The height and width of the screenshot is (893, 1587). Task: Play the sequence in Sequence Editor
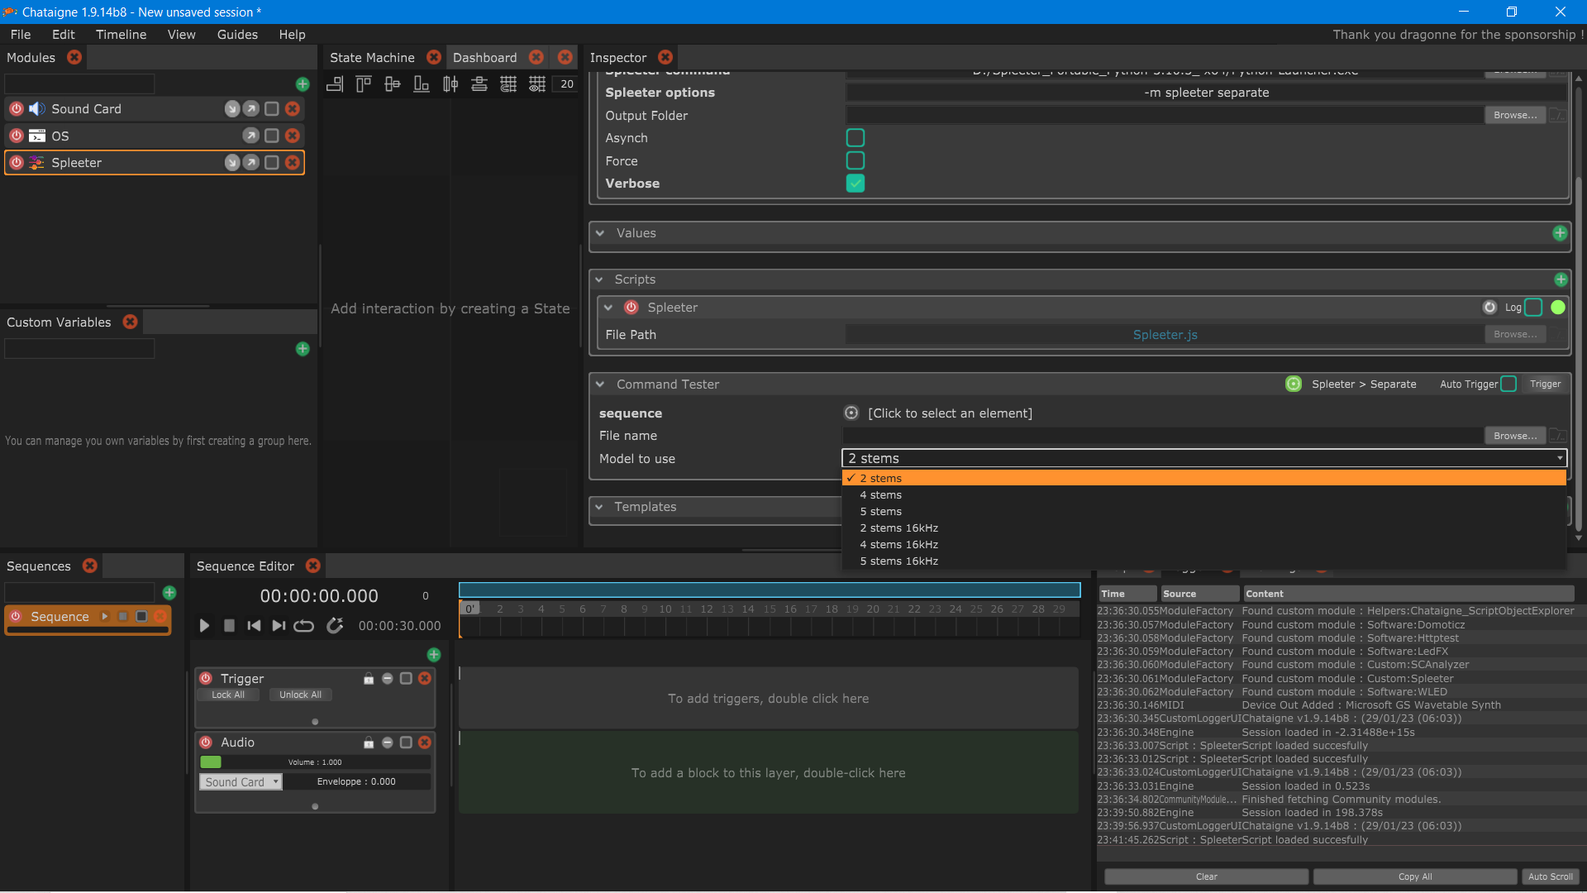[x=204, y=626]
